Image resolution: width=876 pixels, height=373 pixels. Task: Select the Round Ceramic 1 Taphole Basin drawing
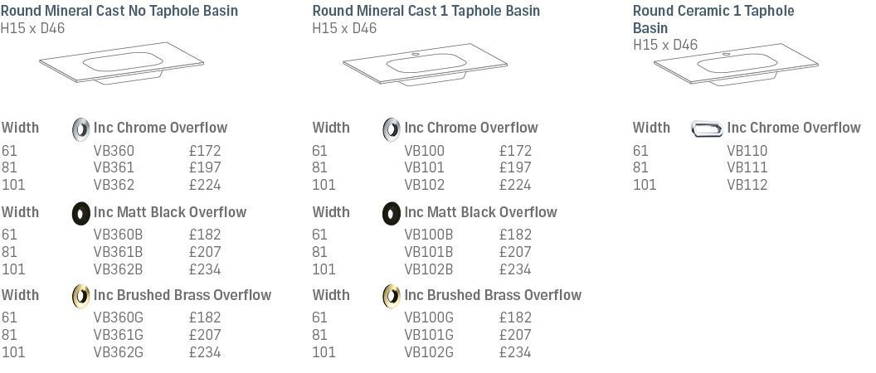(736, 65)
